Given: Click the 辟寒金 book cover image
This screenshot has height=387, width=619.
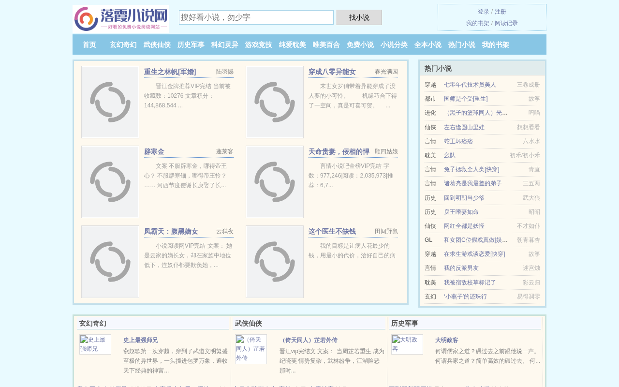Looking at the screenshot, I should point(110,182).
